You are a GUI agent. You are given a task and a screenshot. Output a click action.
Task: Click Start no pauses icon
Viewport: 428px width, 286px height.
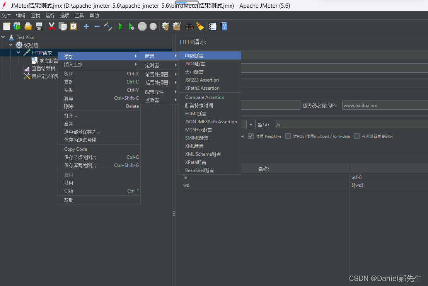(131, 26)
